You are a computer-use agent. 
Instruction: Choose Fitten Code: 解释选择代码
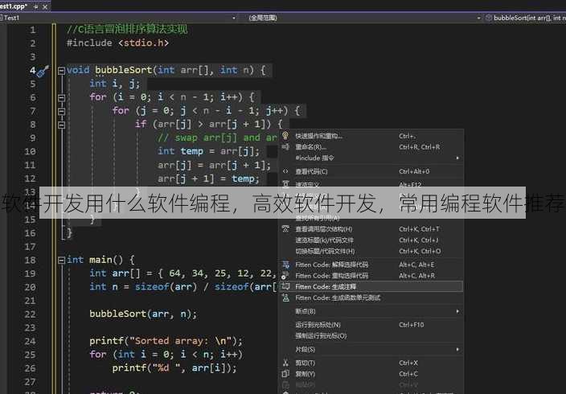[371, 265]
